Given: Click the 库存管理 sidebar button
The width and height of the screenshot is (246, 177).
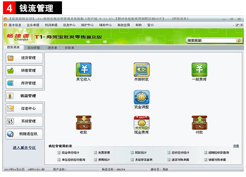Looking at the screenshot, I should [24, 83].
